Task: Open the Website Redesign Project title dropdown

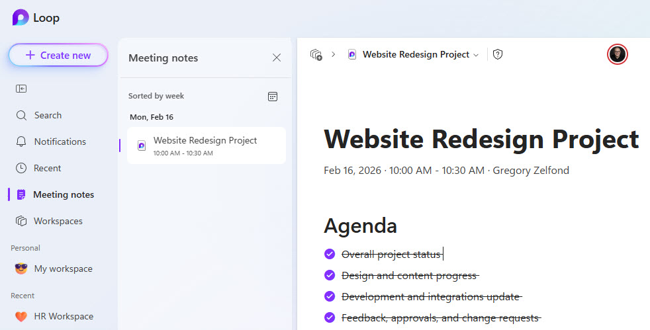Action: click(x=476, y=55)
